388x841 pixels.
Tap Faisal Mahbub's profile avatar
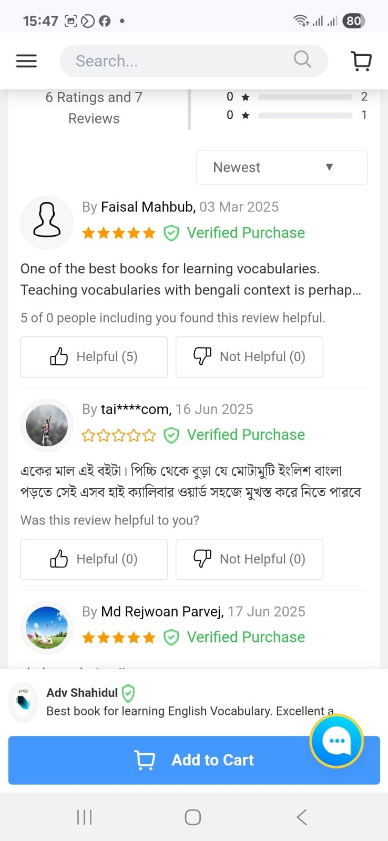point(47,223)
